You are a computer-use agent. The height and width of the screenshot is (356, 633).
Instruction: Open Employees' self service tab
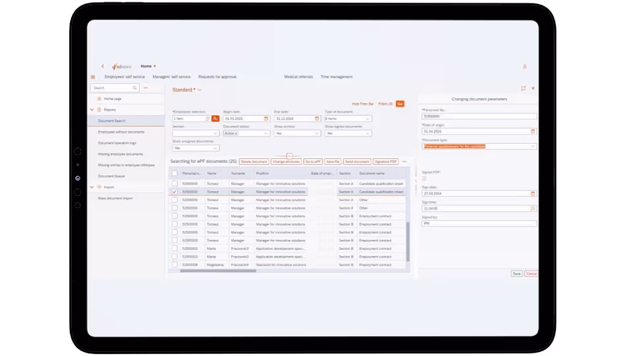pos(125,76)
